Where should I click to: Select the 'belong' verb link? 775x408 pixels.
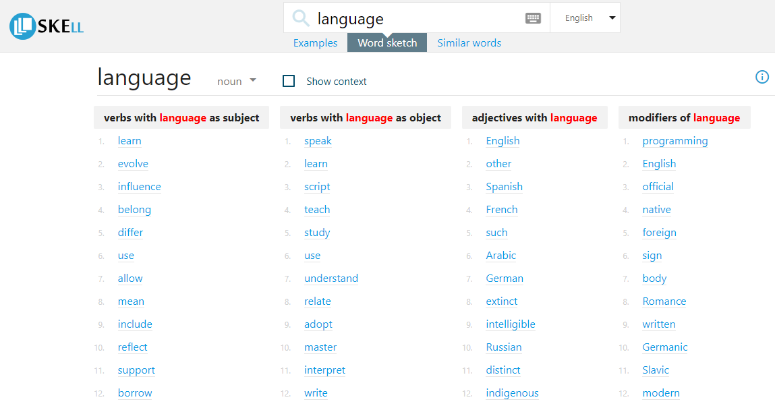[x=134, y=210]
